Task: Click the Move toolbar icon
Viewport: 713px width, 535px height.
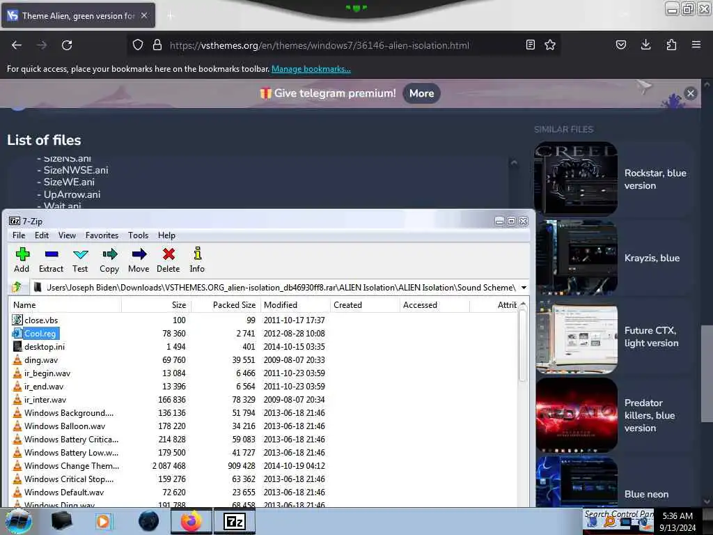Action: tap(139, 261)
